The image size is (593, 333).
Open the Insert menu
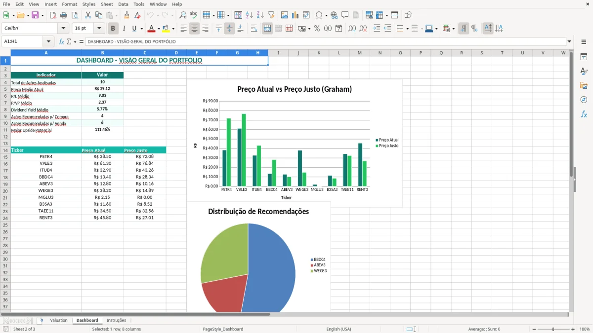point(51,4)
